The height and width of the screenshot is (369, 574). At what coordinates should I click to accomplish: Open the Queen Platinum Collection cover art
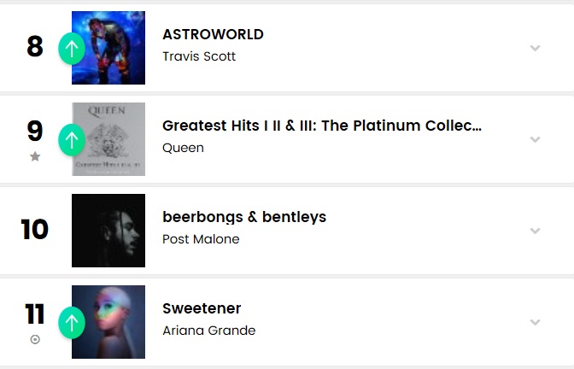pyautogui.click(x=109, y=139)
